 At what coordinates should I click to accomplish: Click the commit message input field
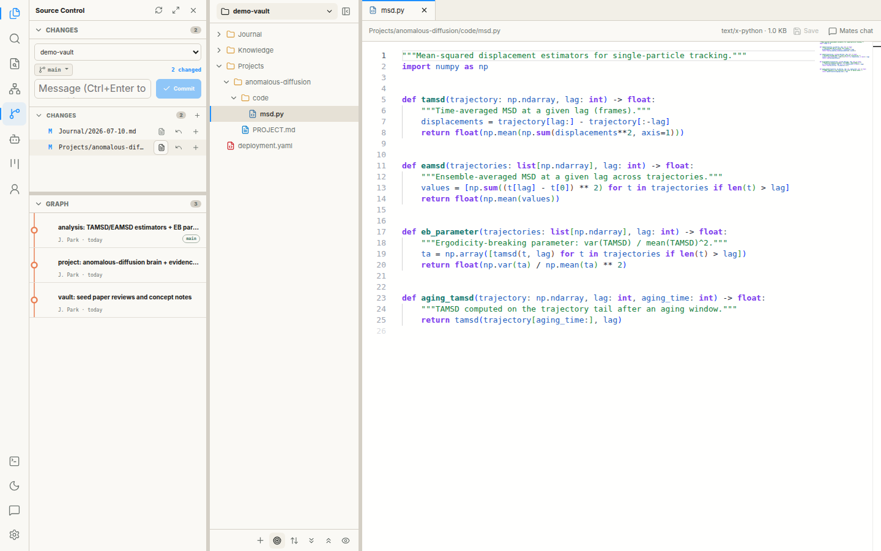coord(92,89)
